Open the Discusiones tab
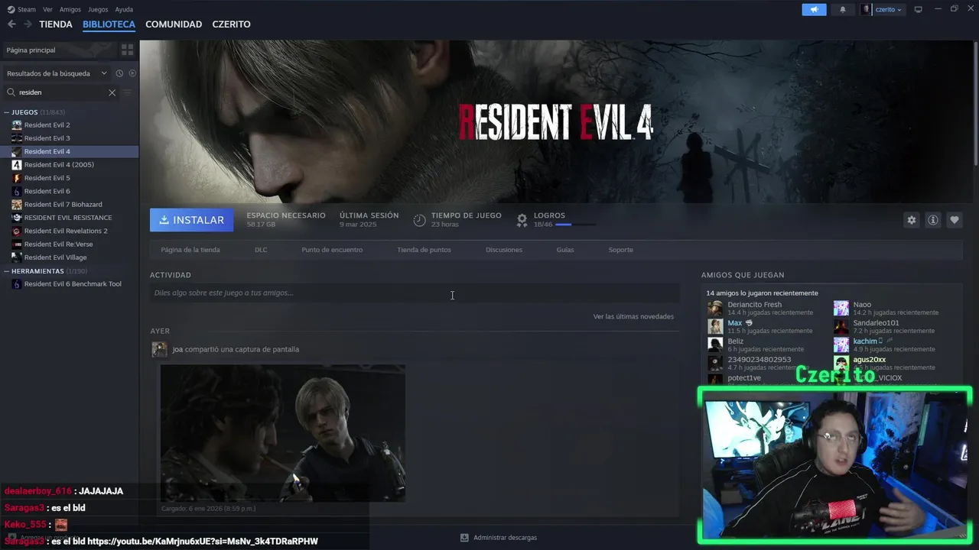This screenshot has width=979, height=550. [x=504, y=250]
